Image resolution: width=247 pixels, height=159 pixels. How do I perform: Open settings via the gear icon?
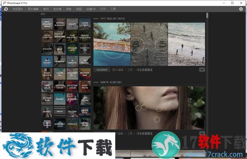pos(241,9)
